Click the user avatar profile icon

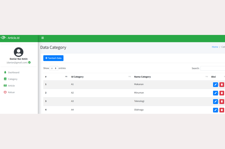pos(19,52)
